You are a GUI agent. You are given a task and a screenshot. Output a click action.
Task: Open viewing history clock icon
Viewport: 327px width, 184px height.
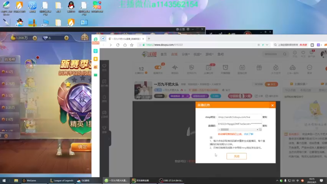[x=295, y=53]
